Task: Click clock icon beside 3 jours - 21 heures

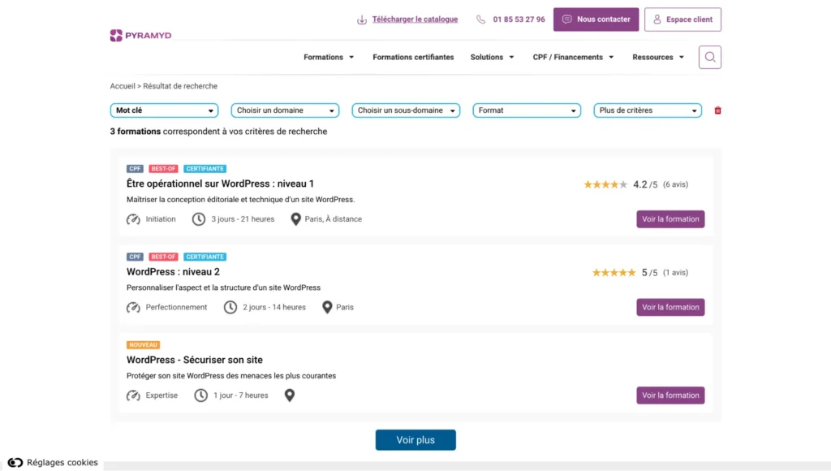Action: (x=199, y=219)
